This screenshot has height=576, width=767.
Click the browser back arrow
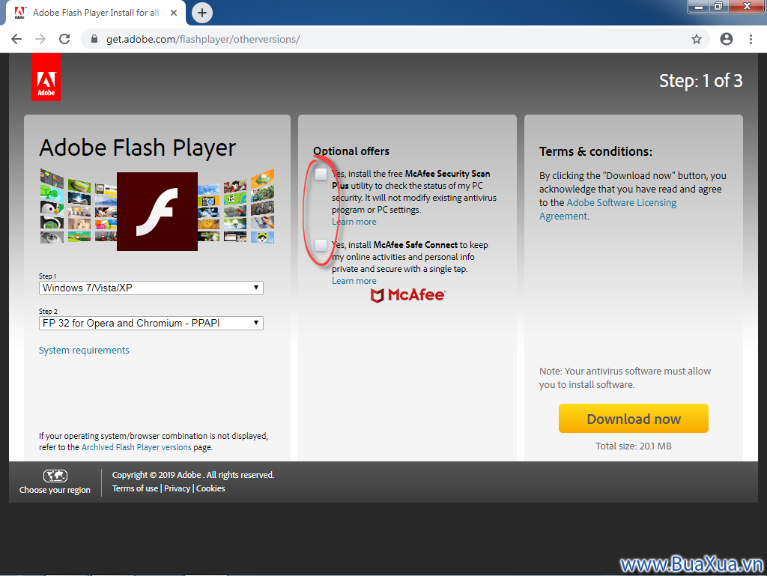pos(16,39)
